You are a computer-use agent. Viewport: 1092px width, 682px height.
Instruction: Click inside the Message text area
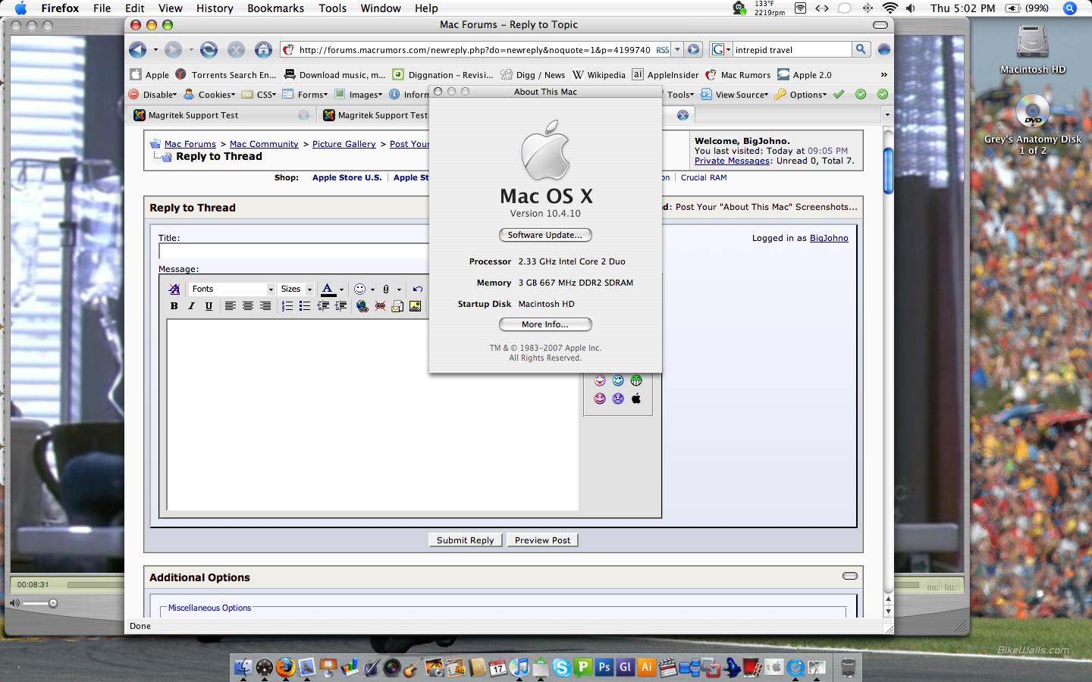372,415
